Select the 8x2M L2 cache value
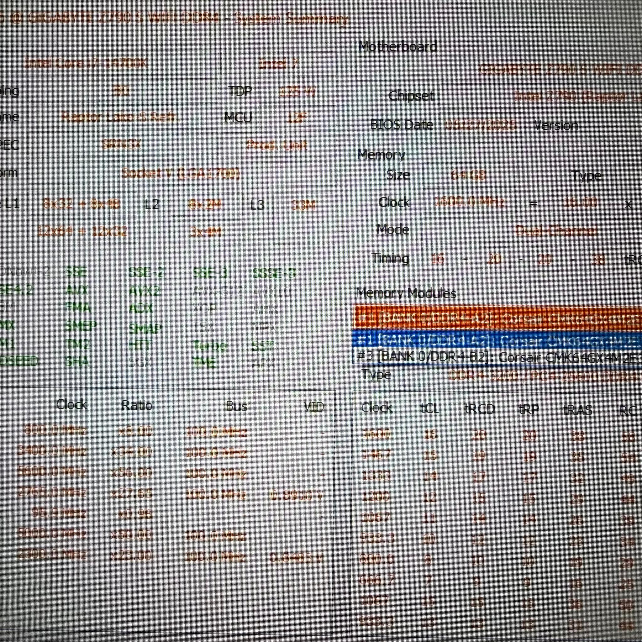The image size is (642, 642). tap(205, 205)
